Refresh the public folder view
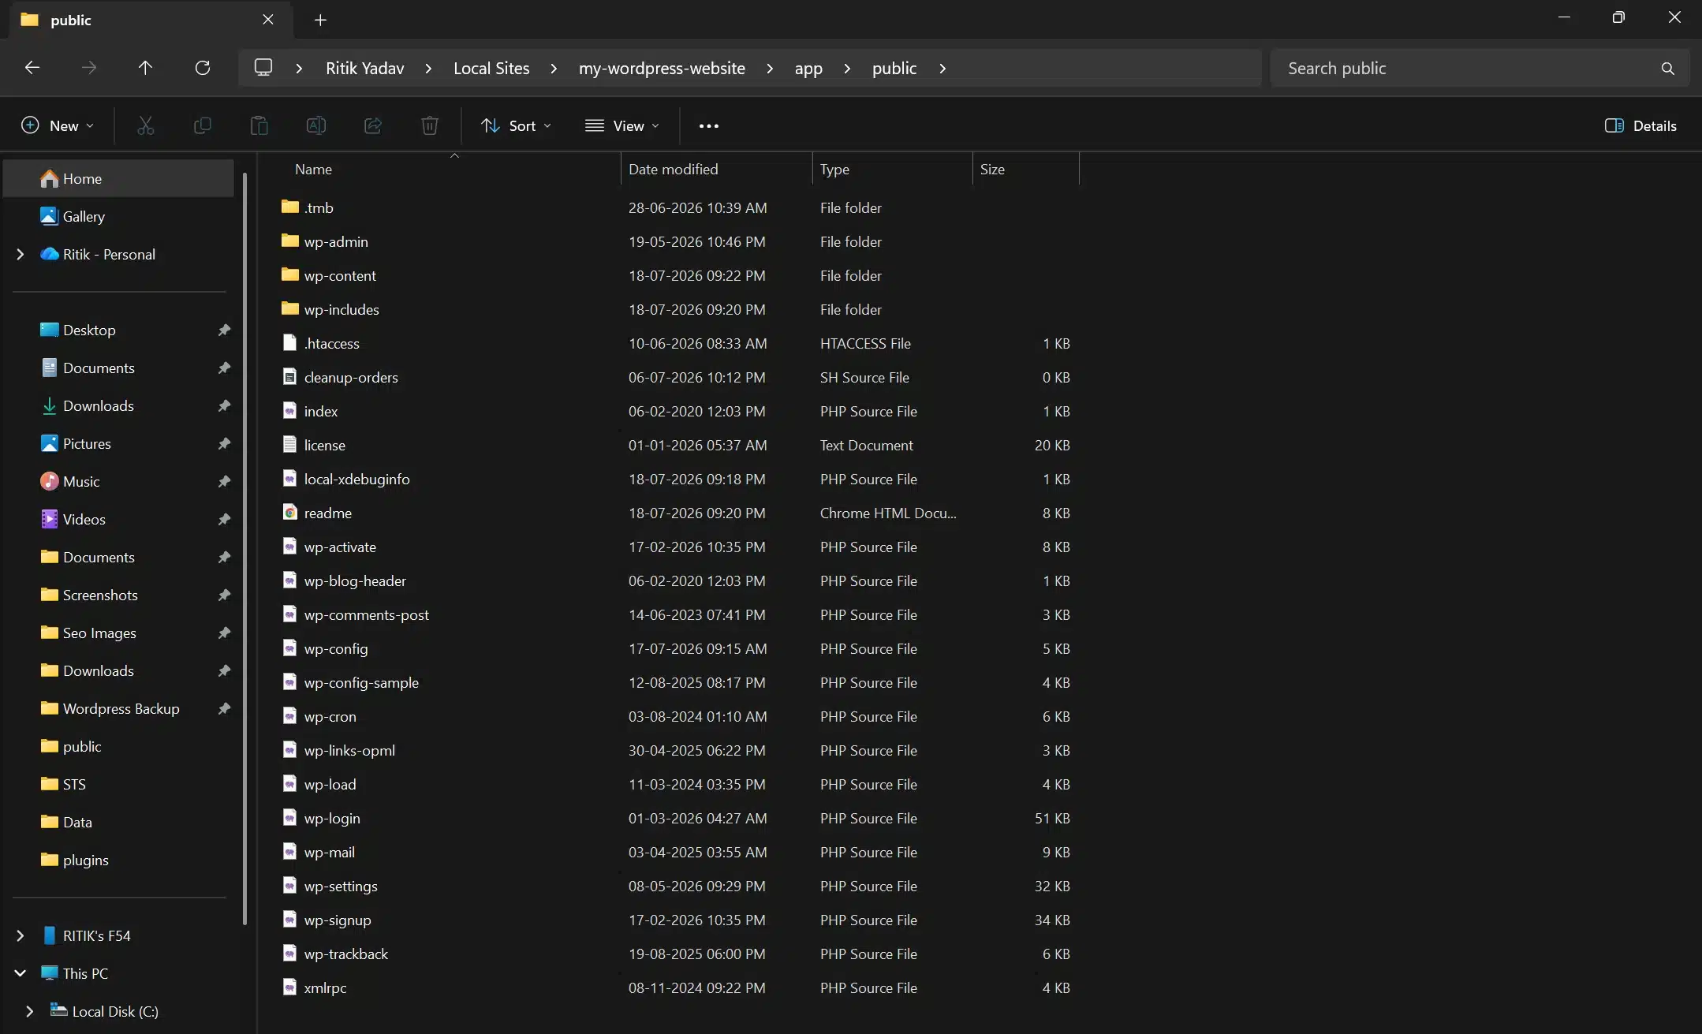The height and width of the screenshot is (1034, 1702). click(203, 68)
